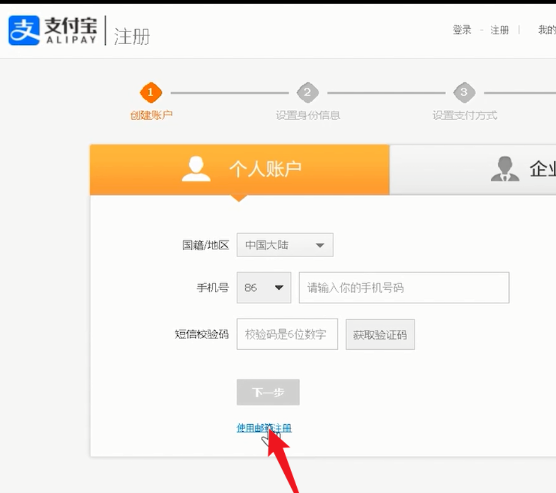Open the 注册 link in header
This screenshot has height=493, width=556.
point(500,30)
